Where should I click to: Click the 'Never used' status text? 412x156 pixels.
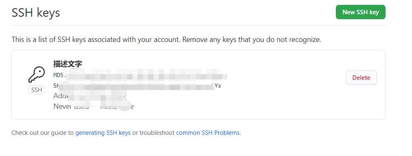coord(71,107)
